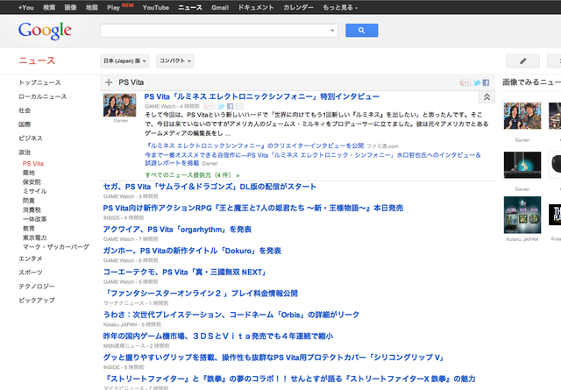Open 日本 (Japan) 版 edition dropdown
This screenshot has width=561, height=390.
[124, 60]
